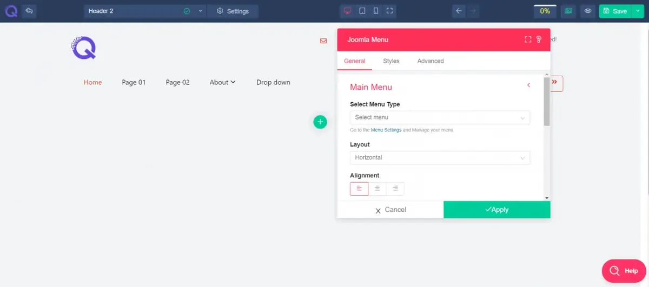Click the green plus add-element button
The width and height of the screenshot is (649, 287).
(320, 122)
